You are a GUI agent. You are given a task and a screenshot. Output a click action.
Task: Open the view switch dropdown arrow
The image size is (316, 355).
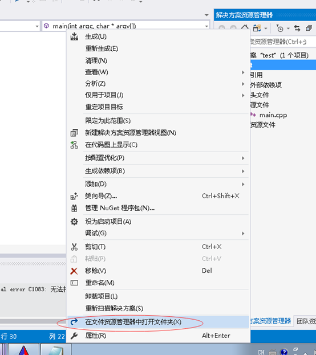pyautogui.click(x=266, y=28)
